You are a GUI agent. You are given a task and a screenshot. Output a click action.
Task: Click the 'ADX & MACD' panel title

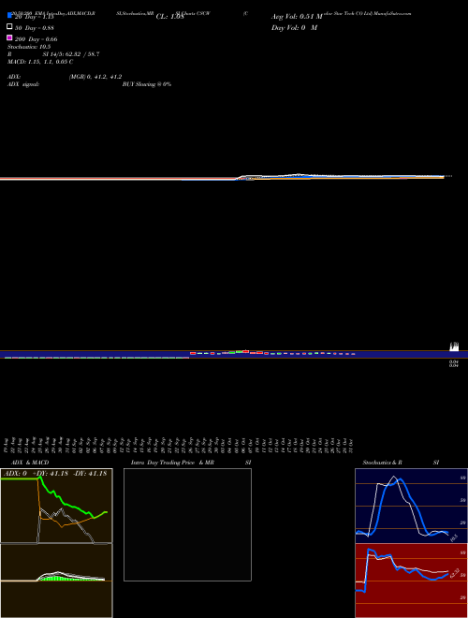click(x=30, y=463)
